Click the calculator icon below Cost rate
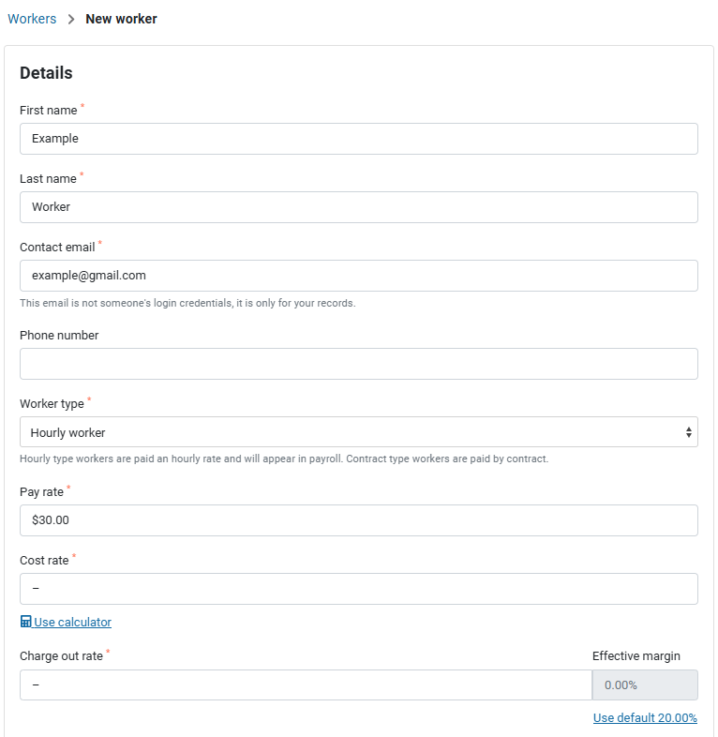The image size is (718, 737). click(x=25, y=623)
